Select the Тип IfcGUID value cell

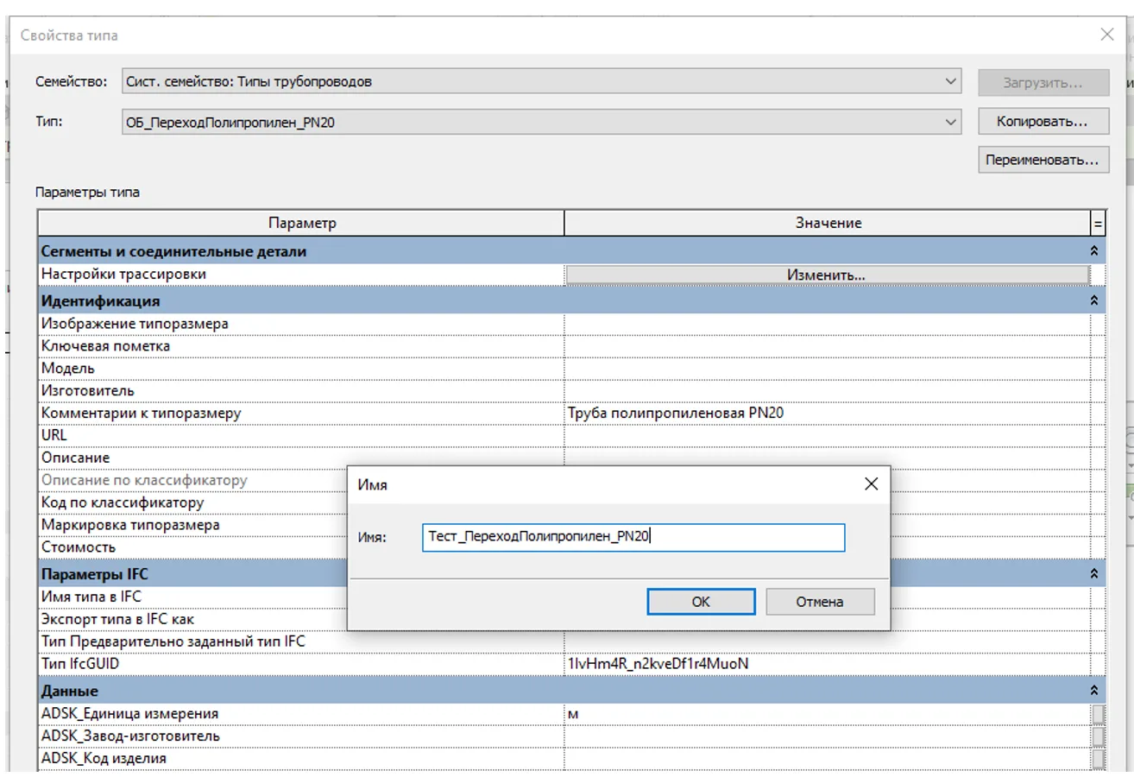click(826, 664)
